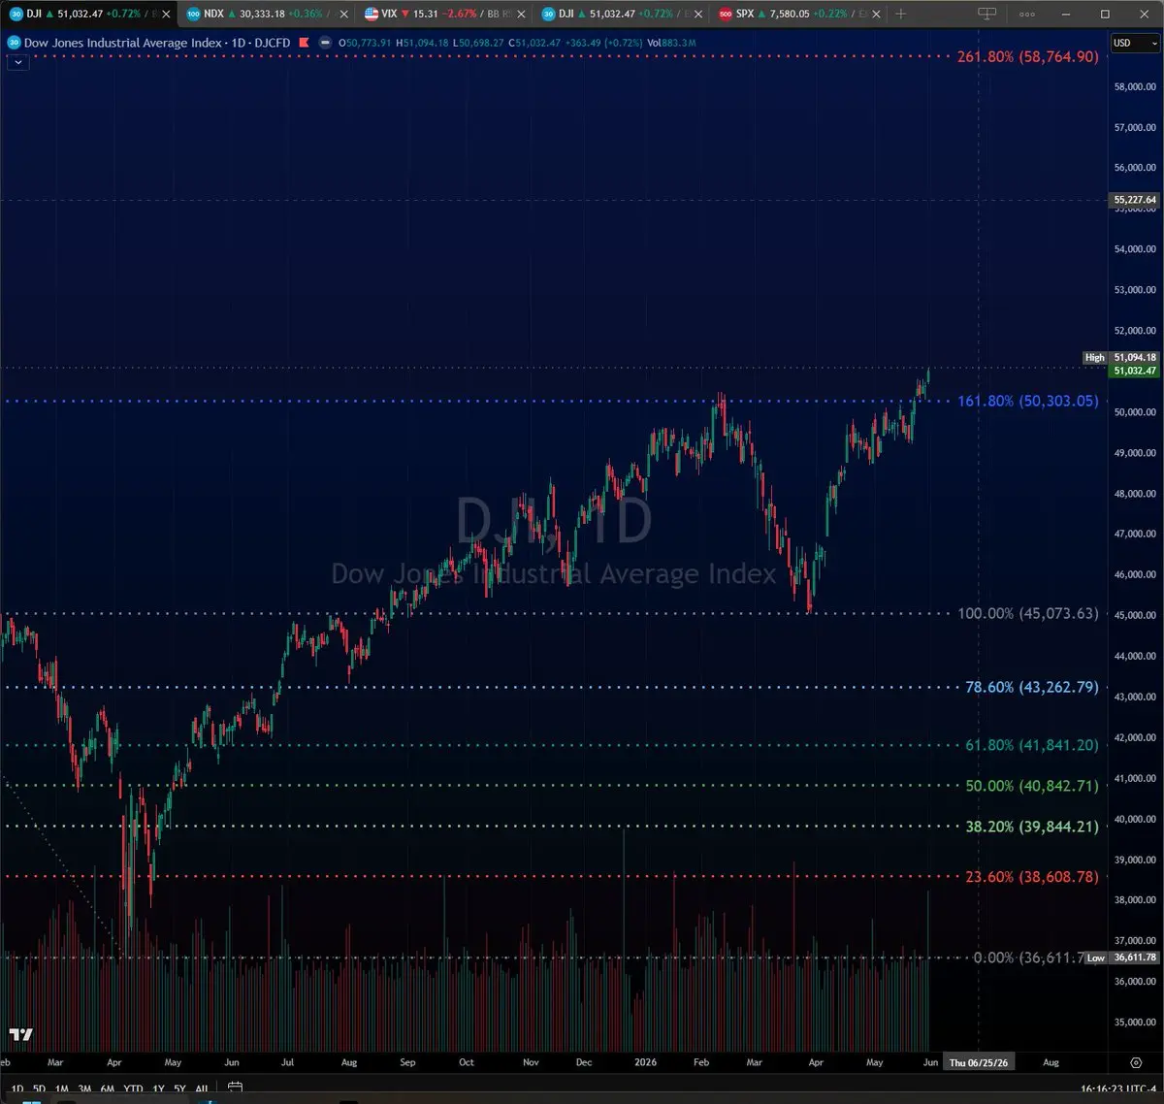The height and width of the screenshot is (1104, 1164).
Task: Click the Vol 883.3M value in header
Action: tap(669, 43)
